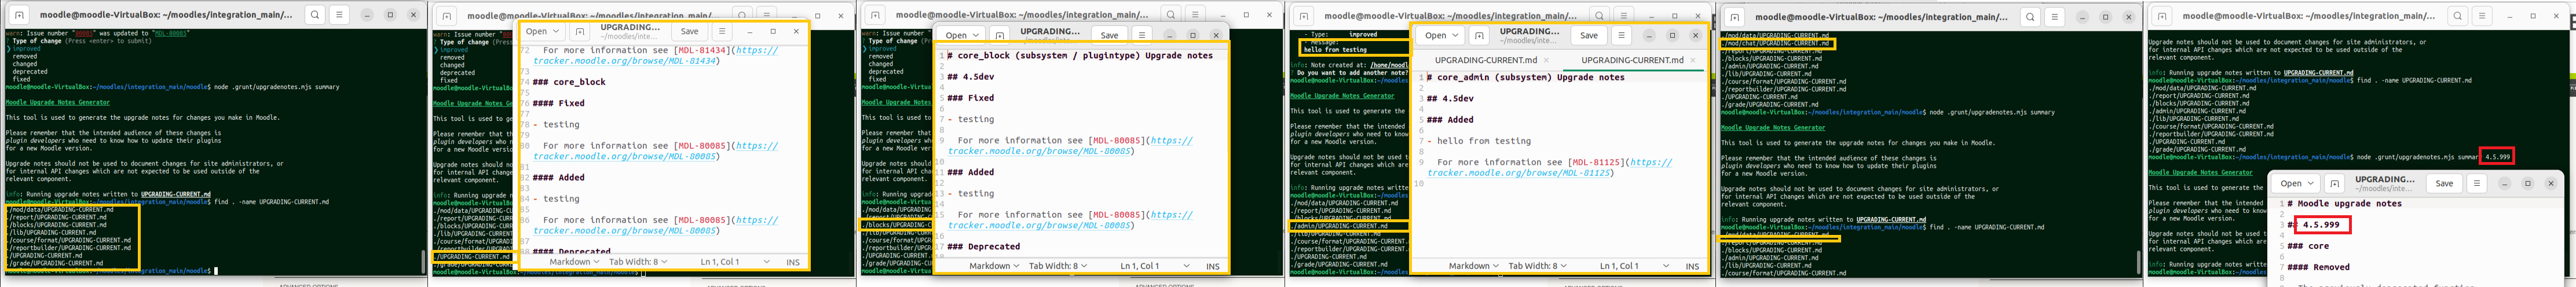Open 'Ln 1, Col 1' dropdown in editor showing '### core_block'
The image size is (2576, 287).
735,262
